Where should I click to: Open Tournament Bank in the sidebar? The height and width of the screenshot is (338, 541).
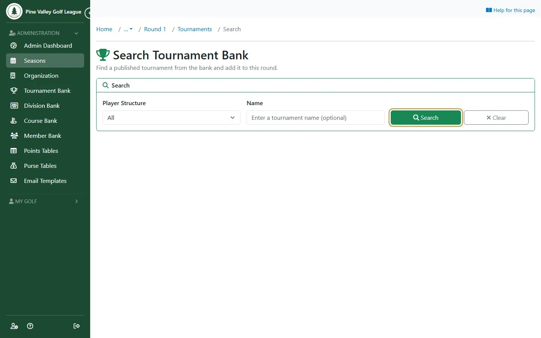45,91
